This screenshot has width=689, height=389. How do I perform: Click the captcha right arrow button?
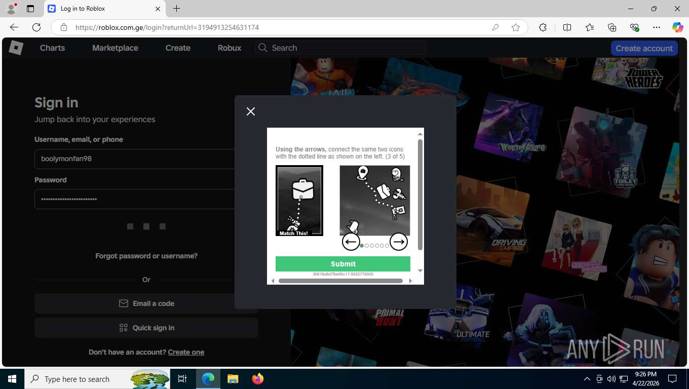coord(399,242)
